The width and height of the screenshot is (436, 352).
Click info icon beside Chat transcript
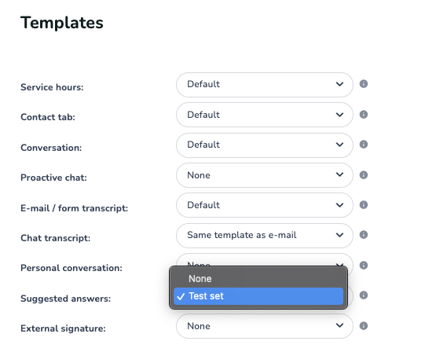(364, 235)
